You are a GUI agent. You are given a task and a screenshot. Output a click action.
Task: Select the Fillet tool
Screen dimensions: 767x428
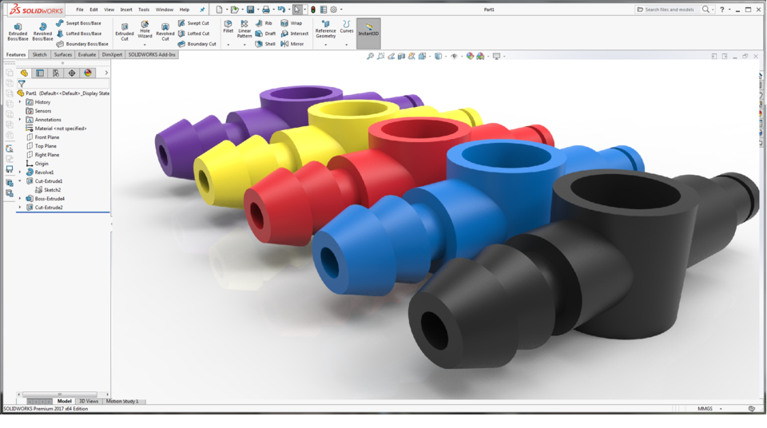tap(228, 27)
